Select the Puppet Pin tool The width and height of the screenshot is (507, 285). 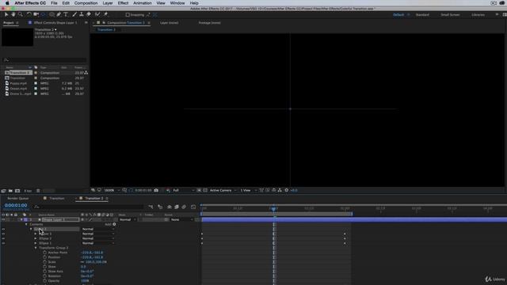105,14
